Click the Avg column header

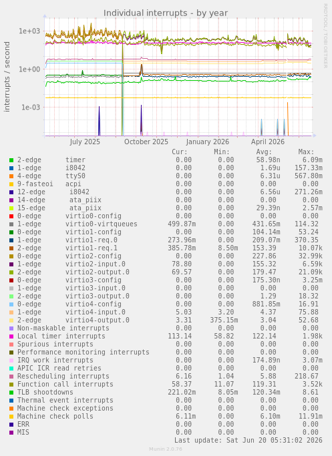[264, 152]
